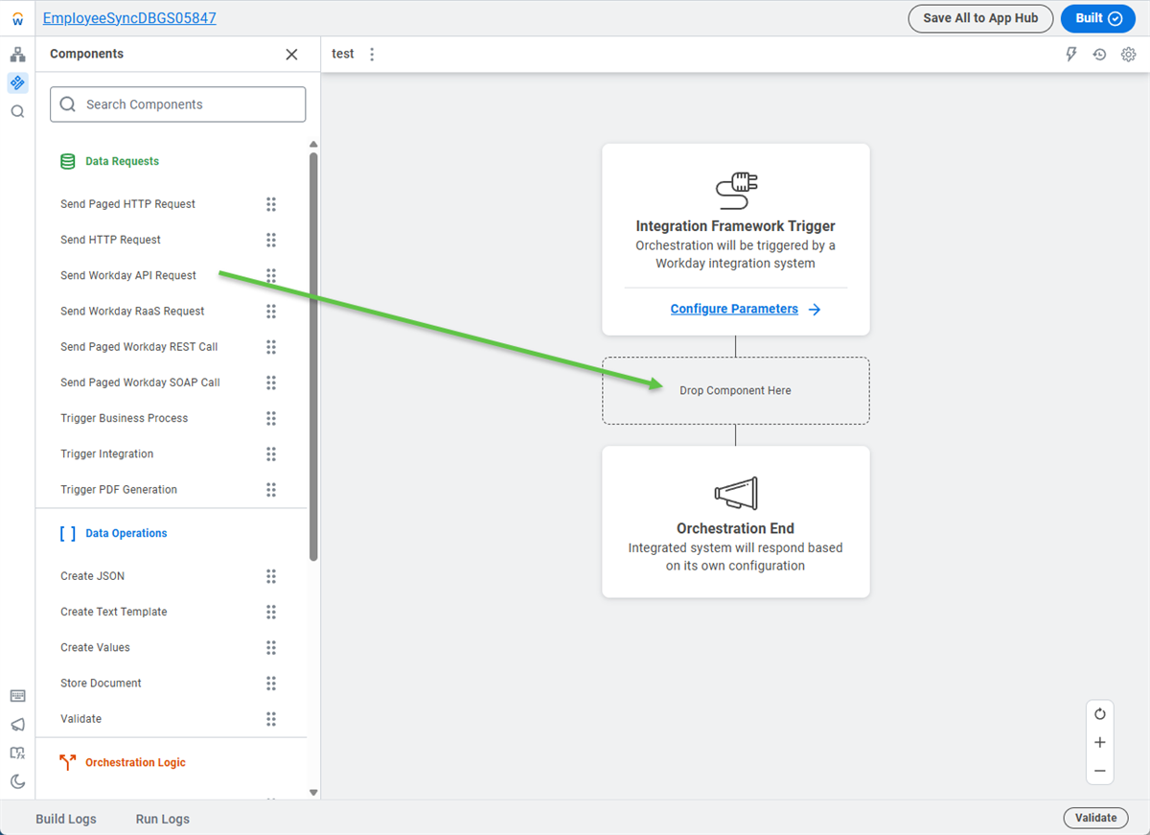Grab the Send Paged Workday SOAP Call handle
Image resolution: width=1150 pixels, height=835 pixels.
click(x=271, y=383)
